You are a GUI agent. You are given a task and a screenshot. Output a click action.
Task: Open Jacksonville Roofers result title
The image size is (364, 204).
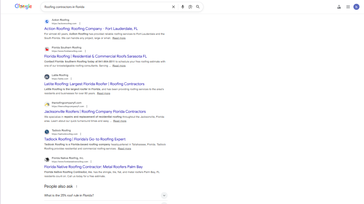click(x=95, y=112)
